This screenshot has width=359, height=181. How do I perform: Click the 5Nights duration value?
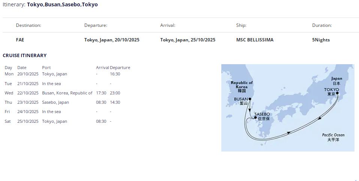point(321,40)
